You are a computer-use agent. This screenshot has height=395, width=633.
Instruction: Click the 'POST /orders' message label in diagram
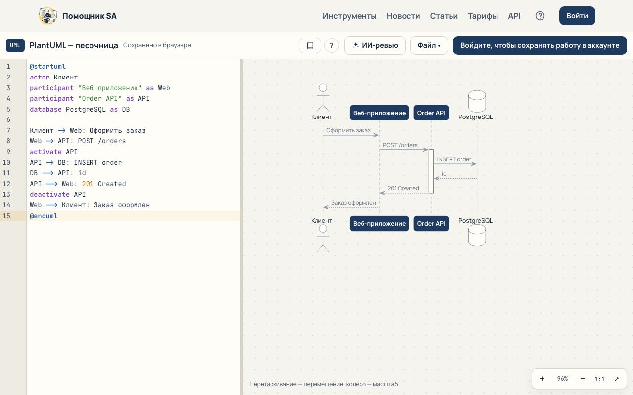[x=400, y=145]
